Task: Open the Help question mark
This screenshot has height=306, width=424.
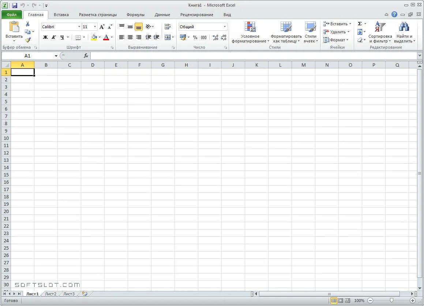Action: [x=394, y=14]
